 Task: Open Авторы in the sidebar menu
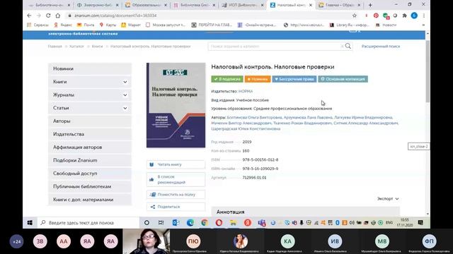[x=90, y=121]
